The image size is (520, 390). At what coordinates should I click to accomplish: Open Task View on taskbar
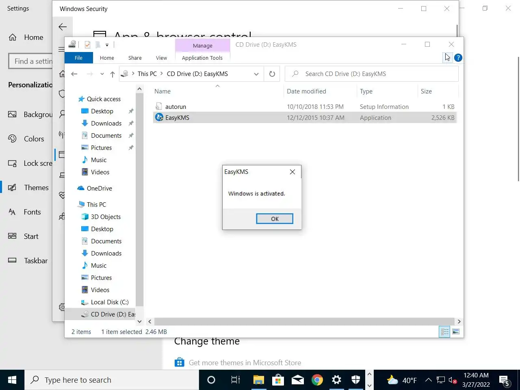pos(236,380)
